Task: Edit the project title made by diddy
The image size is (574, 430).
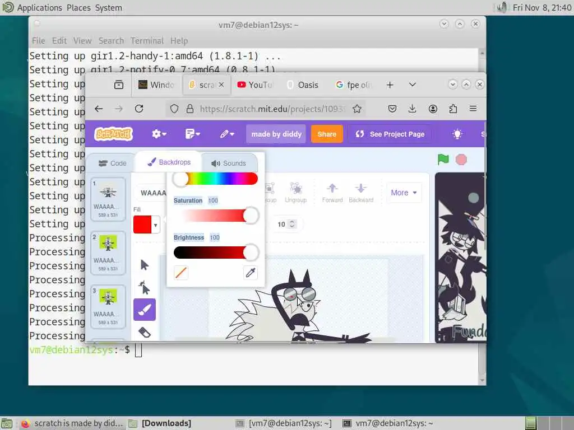Action: click(x=276, y=134)
